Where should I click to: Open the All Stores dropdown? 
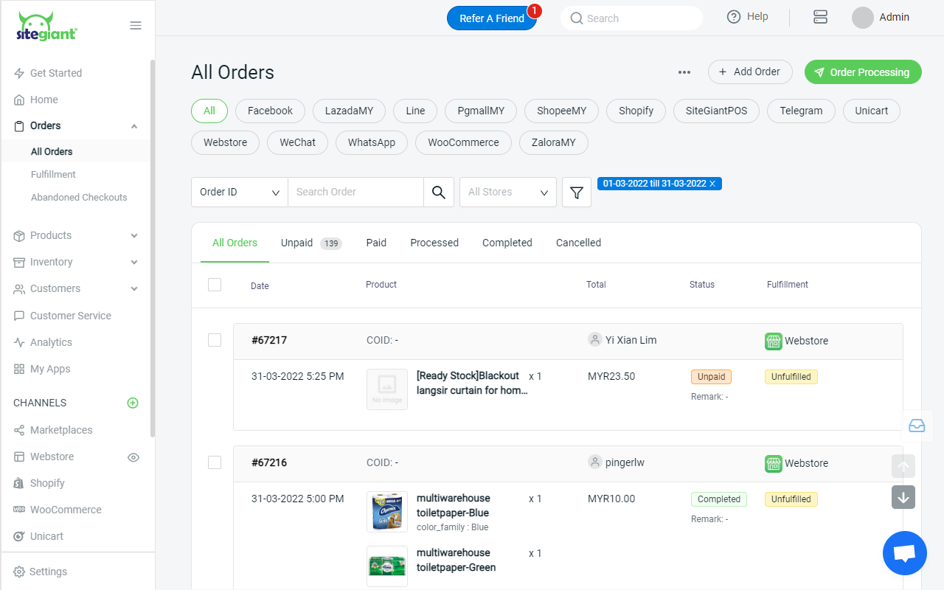coord(508,192)
